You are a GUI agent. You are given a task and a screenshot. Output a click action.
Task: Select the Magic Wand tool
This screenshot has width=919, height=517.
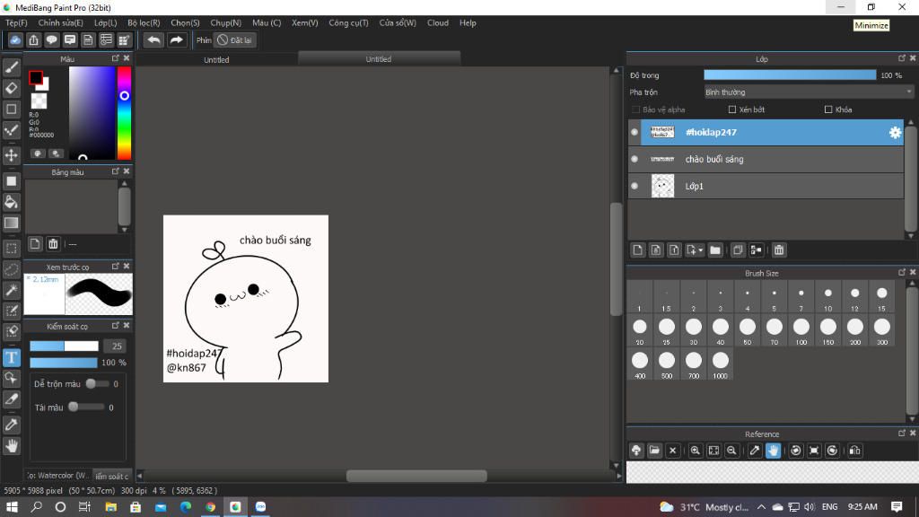pos(11,290)
